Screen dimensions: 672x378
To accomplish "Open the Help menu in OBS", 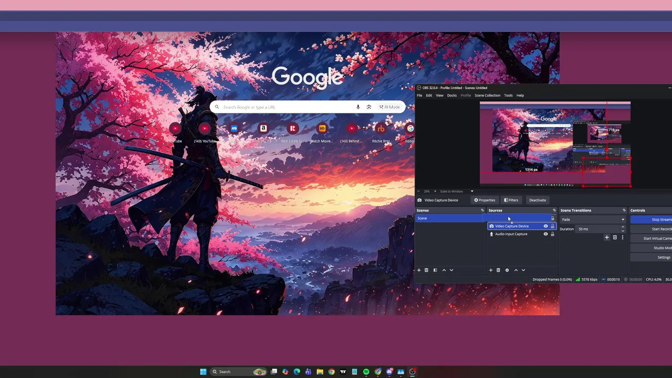I will tap(520, 96).
